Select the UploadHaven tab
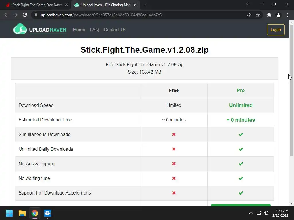 pyautogui.click(x=105, y=5)
